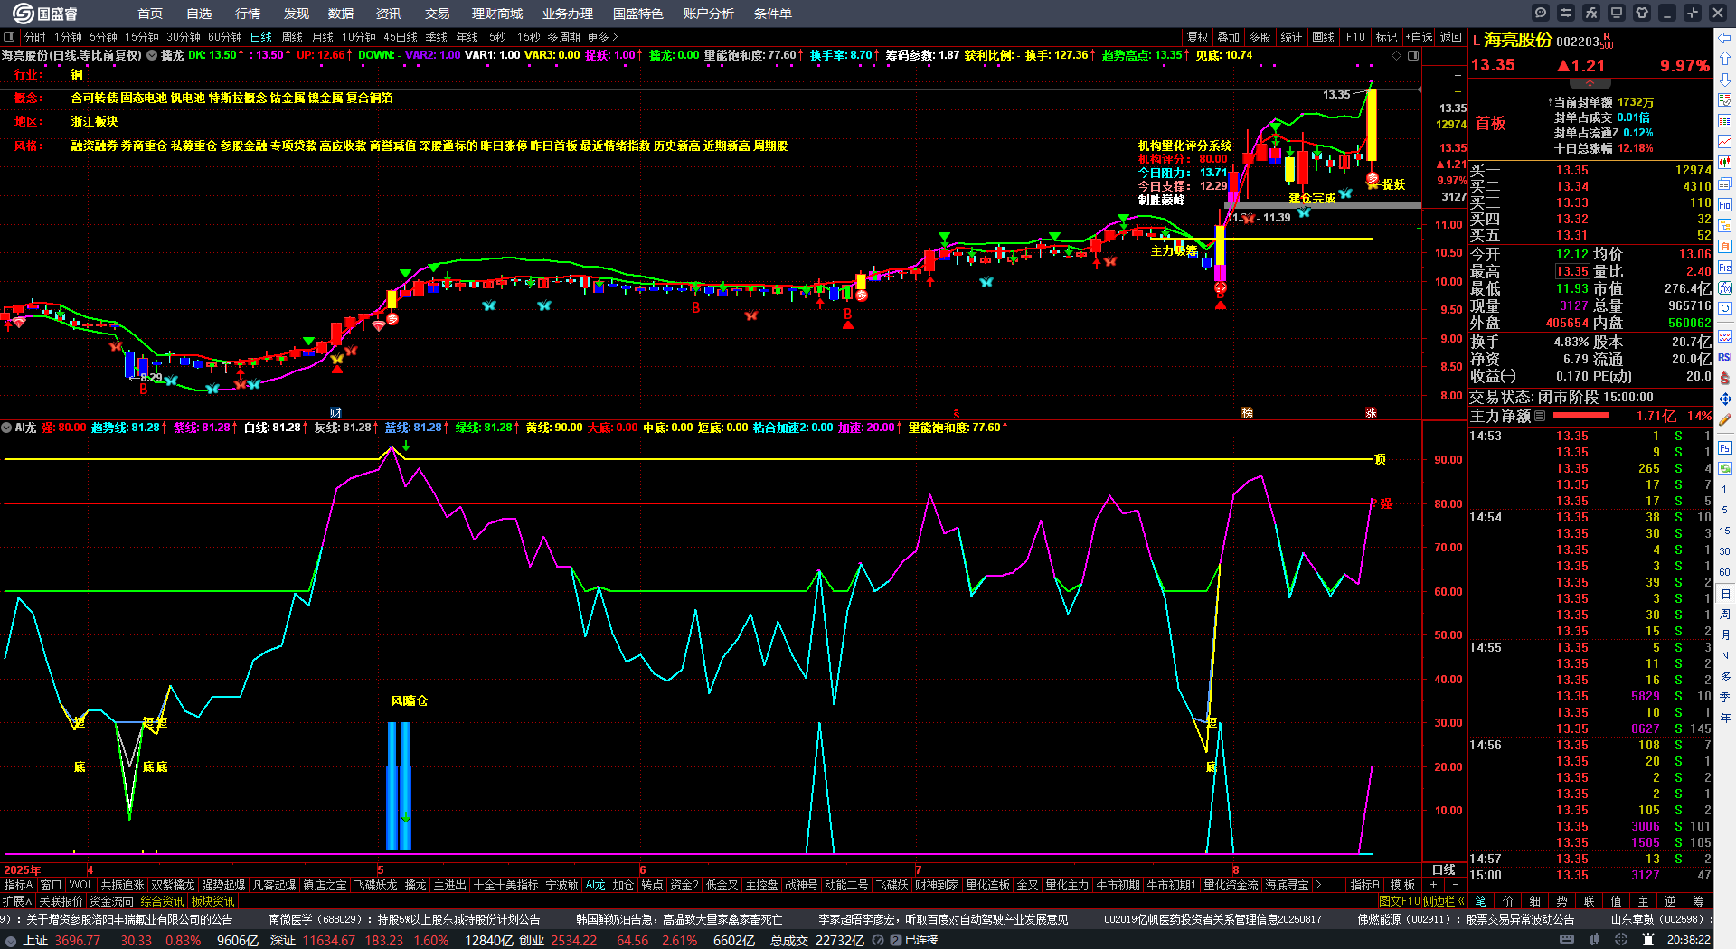Image resolution: width=1736 pixels, height=949 pixels.
Task: Select the pencil drawing tool icon
Action: coord(1725,419)
